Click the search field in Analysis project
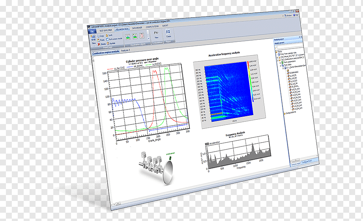This screenshot has width=363, height=221. (x=290, y=47)
